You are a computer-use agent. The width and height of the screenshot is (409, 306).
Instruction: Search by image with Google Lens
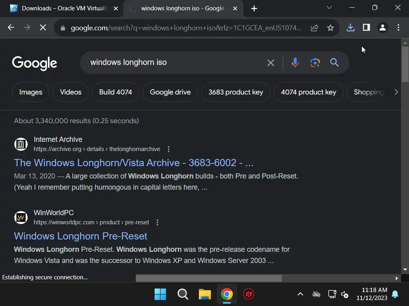pyautogui.click(x=315, y=63)
